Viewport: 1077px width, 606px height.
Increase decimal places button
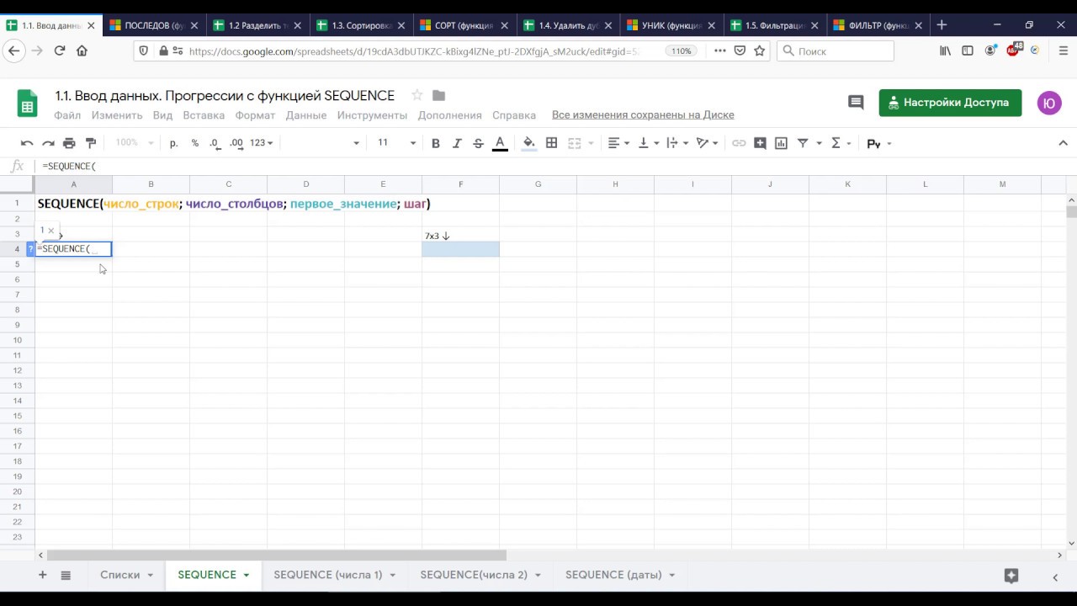coord(236,143)
